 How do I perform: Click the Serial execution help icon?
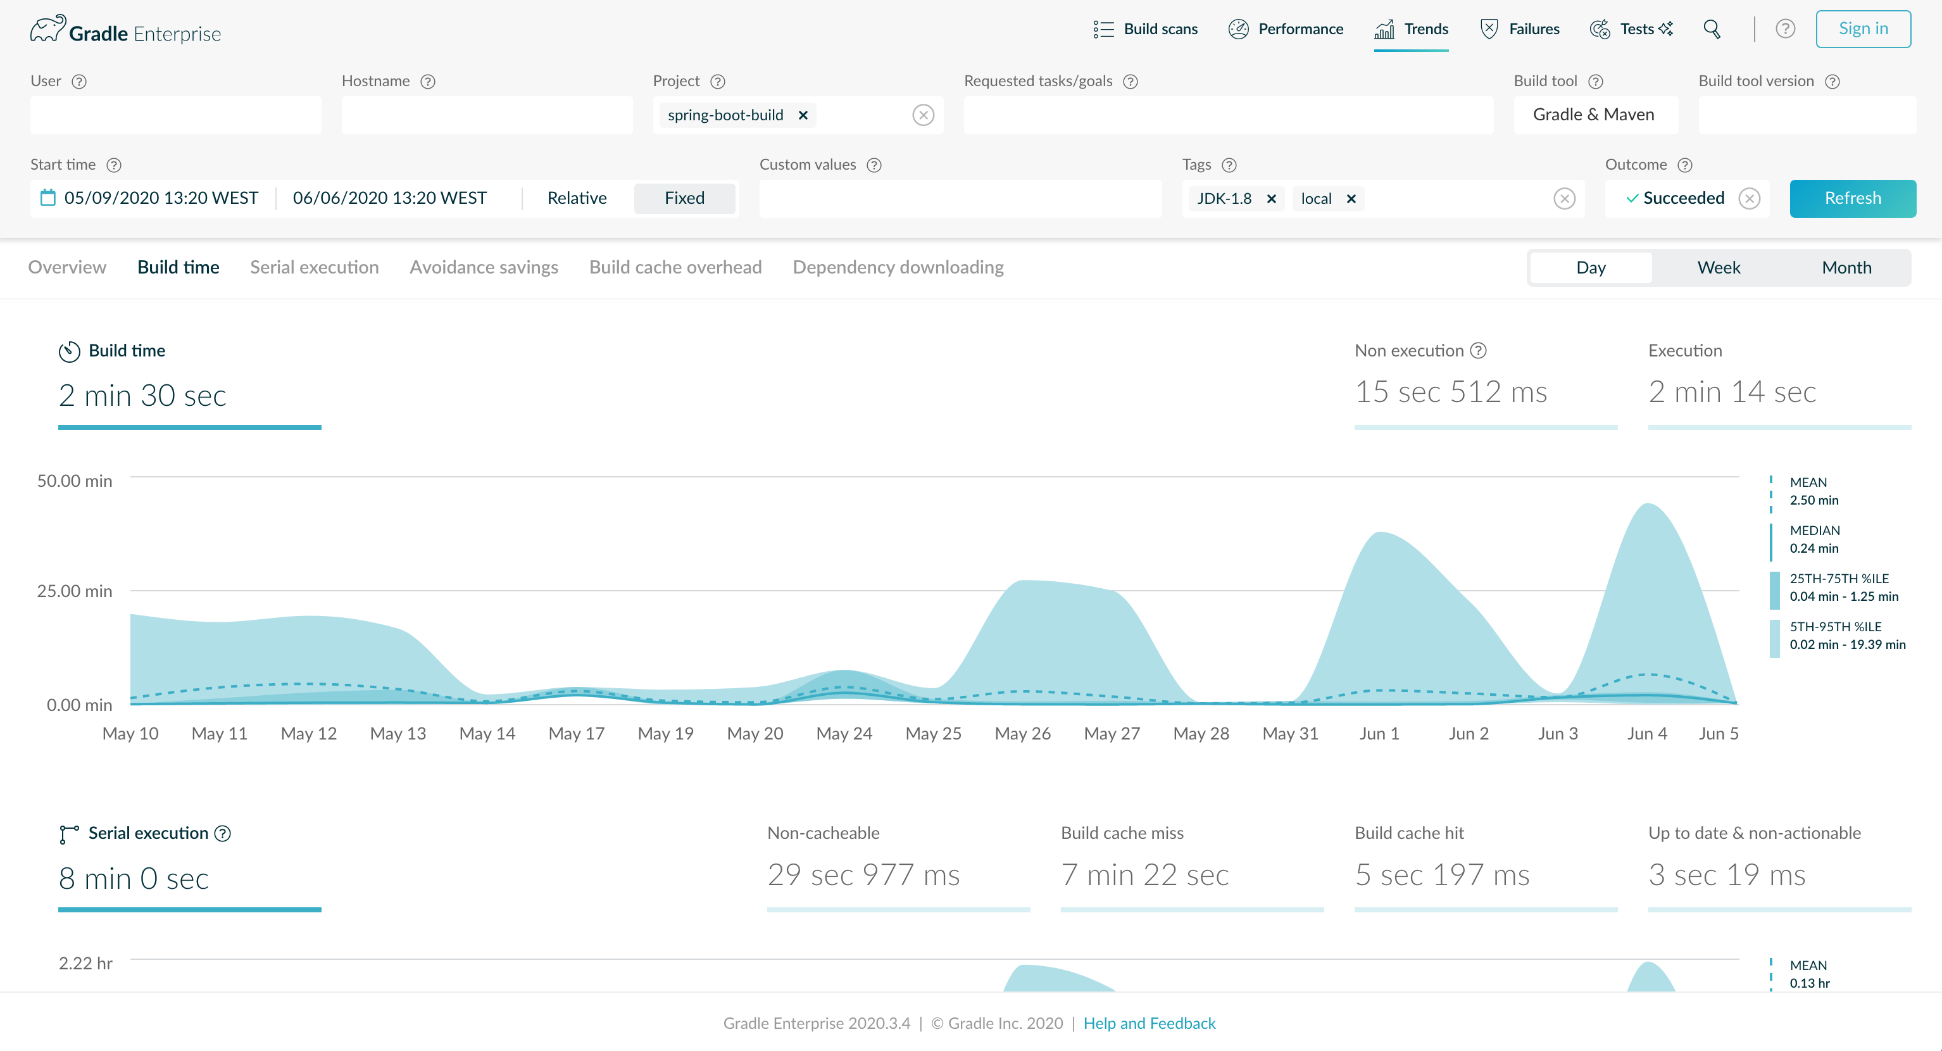(222, 833)
